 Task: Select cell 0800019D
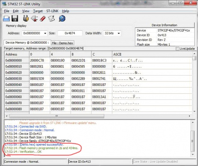pyautogui.click(x=60, y=61)
